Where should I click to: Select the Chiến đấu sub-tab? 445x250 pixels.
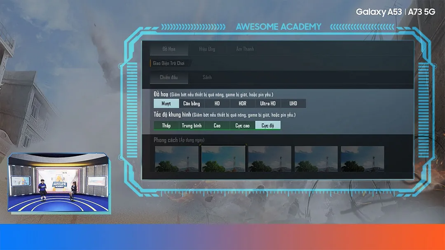coord(169,77)
